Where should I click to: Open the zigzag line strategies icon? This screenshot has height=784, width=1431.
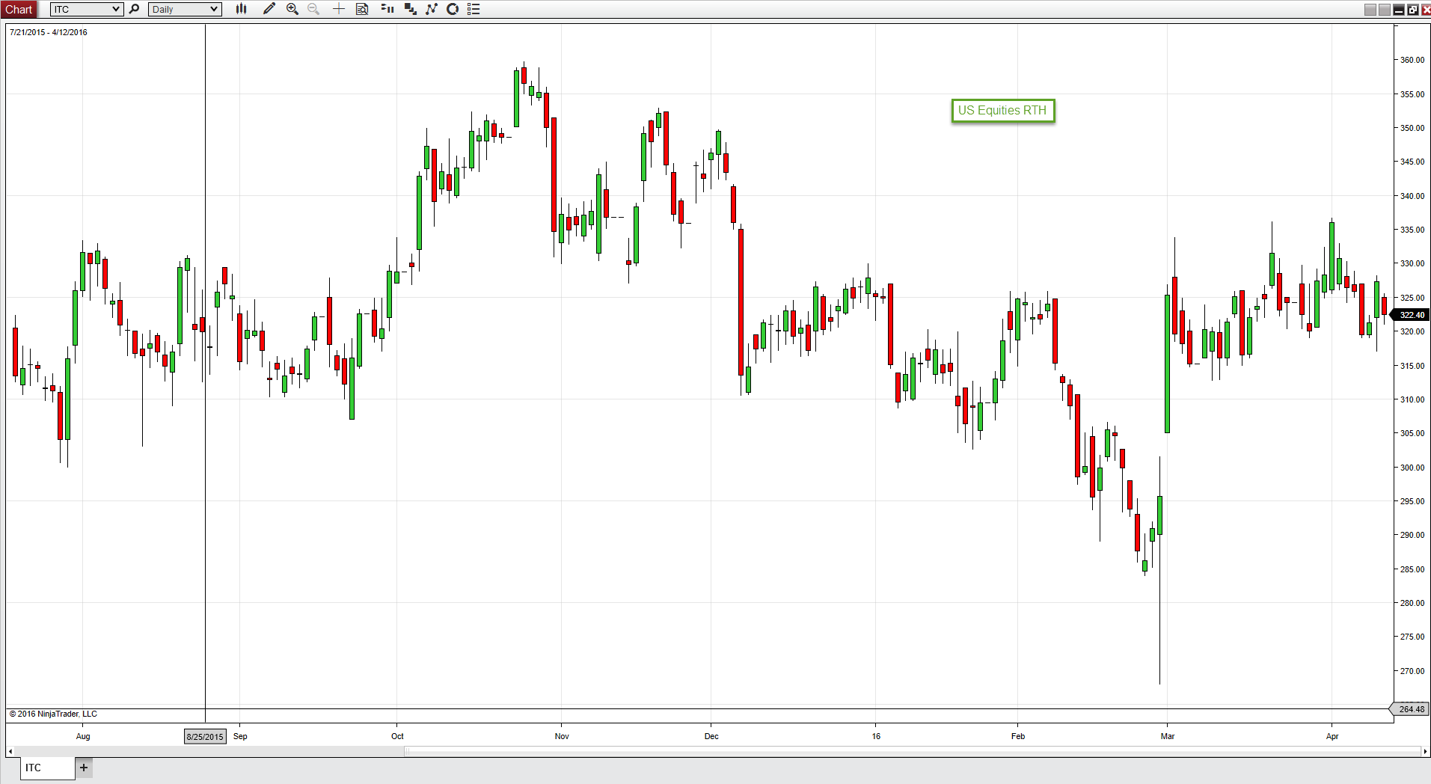click(x=431, y=9)
